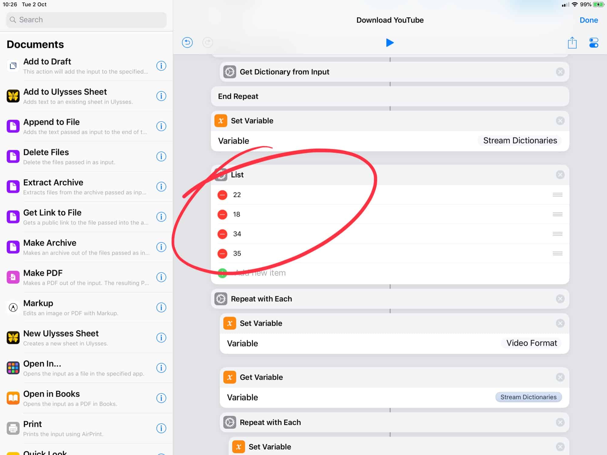This screenshot has width=607, height=455.
Task: Open shortcut settings toggles icon
Action: click(593, 42)
